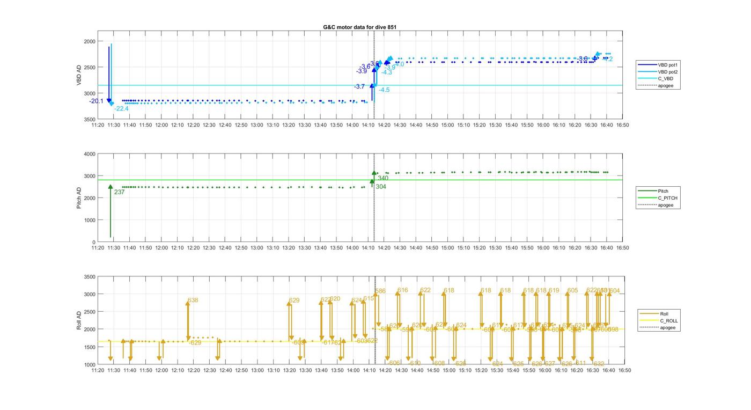This screenshot has width=751, height=410.
Task: Click 'apogee' in the Pitch plot legend
Action: click(666, 205)
